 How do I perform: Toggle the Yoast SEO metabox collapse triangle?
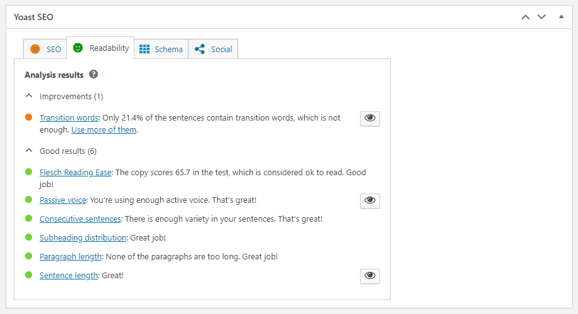click(561, 16)
